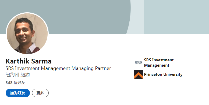Screen dimensions: 209x105
Task: Show the 348 位好友 connections list
Action: point(15,83)
